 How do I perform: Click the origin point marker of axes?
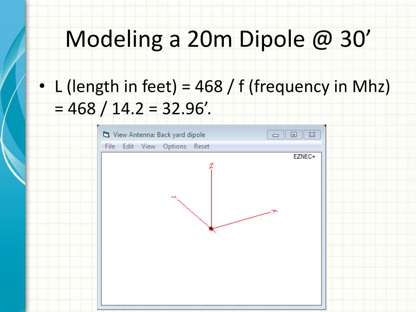(x=211, y=229)
